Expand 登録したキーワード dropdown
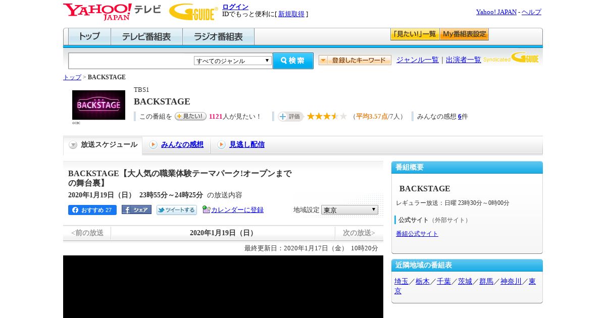Image resolution: width=606 pixels, height=318 pixels. (x=355, y=60)
